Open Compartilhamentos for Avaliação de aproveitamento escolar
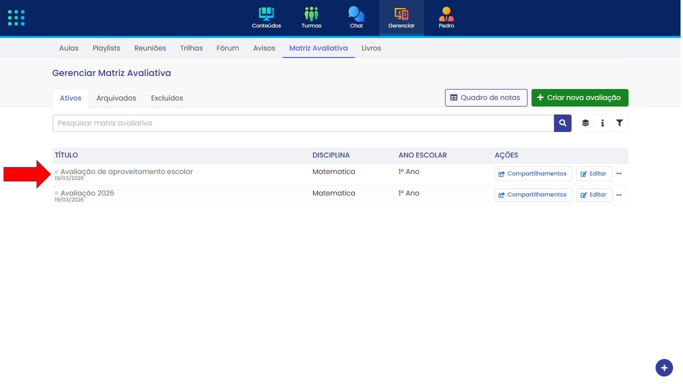The width and height of the screenshot is (683, 384). click(x=533, y=173)
